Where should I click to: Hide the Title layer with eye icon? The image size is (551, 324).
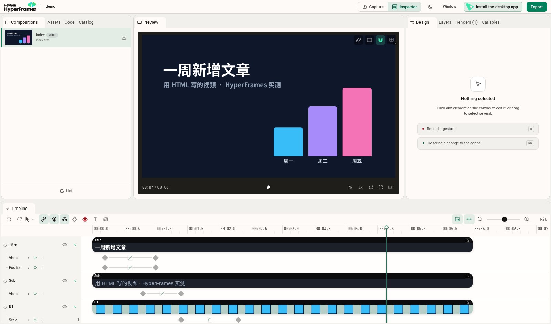(x=64, y=245)
